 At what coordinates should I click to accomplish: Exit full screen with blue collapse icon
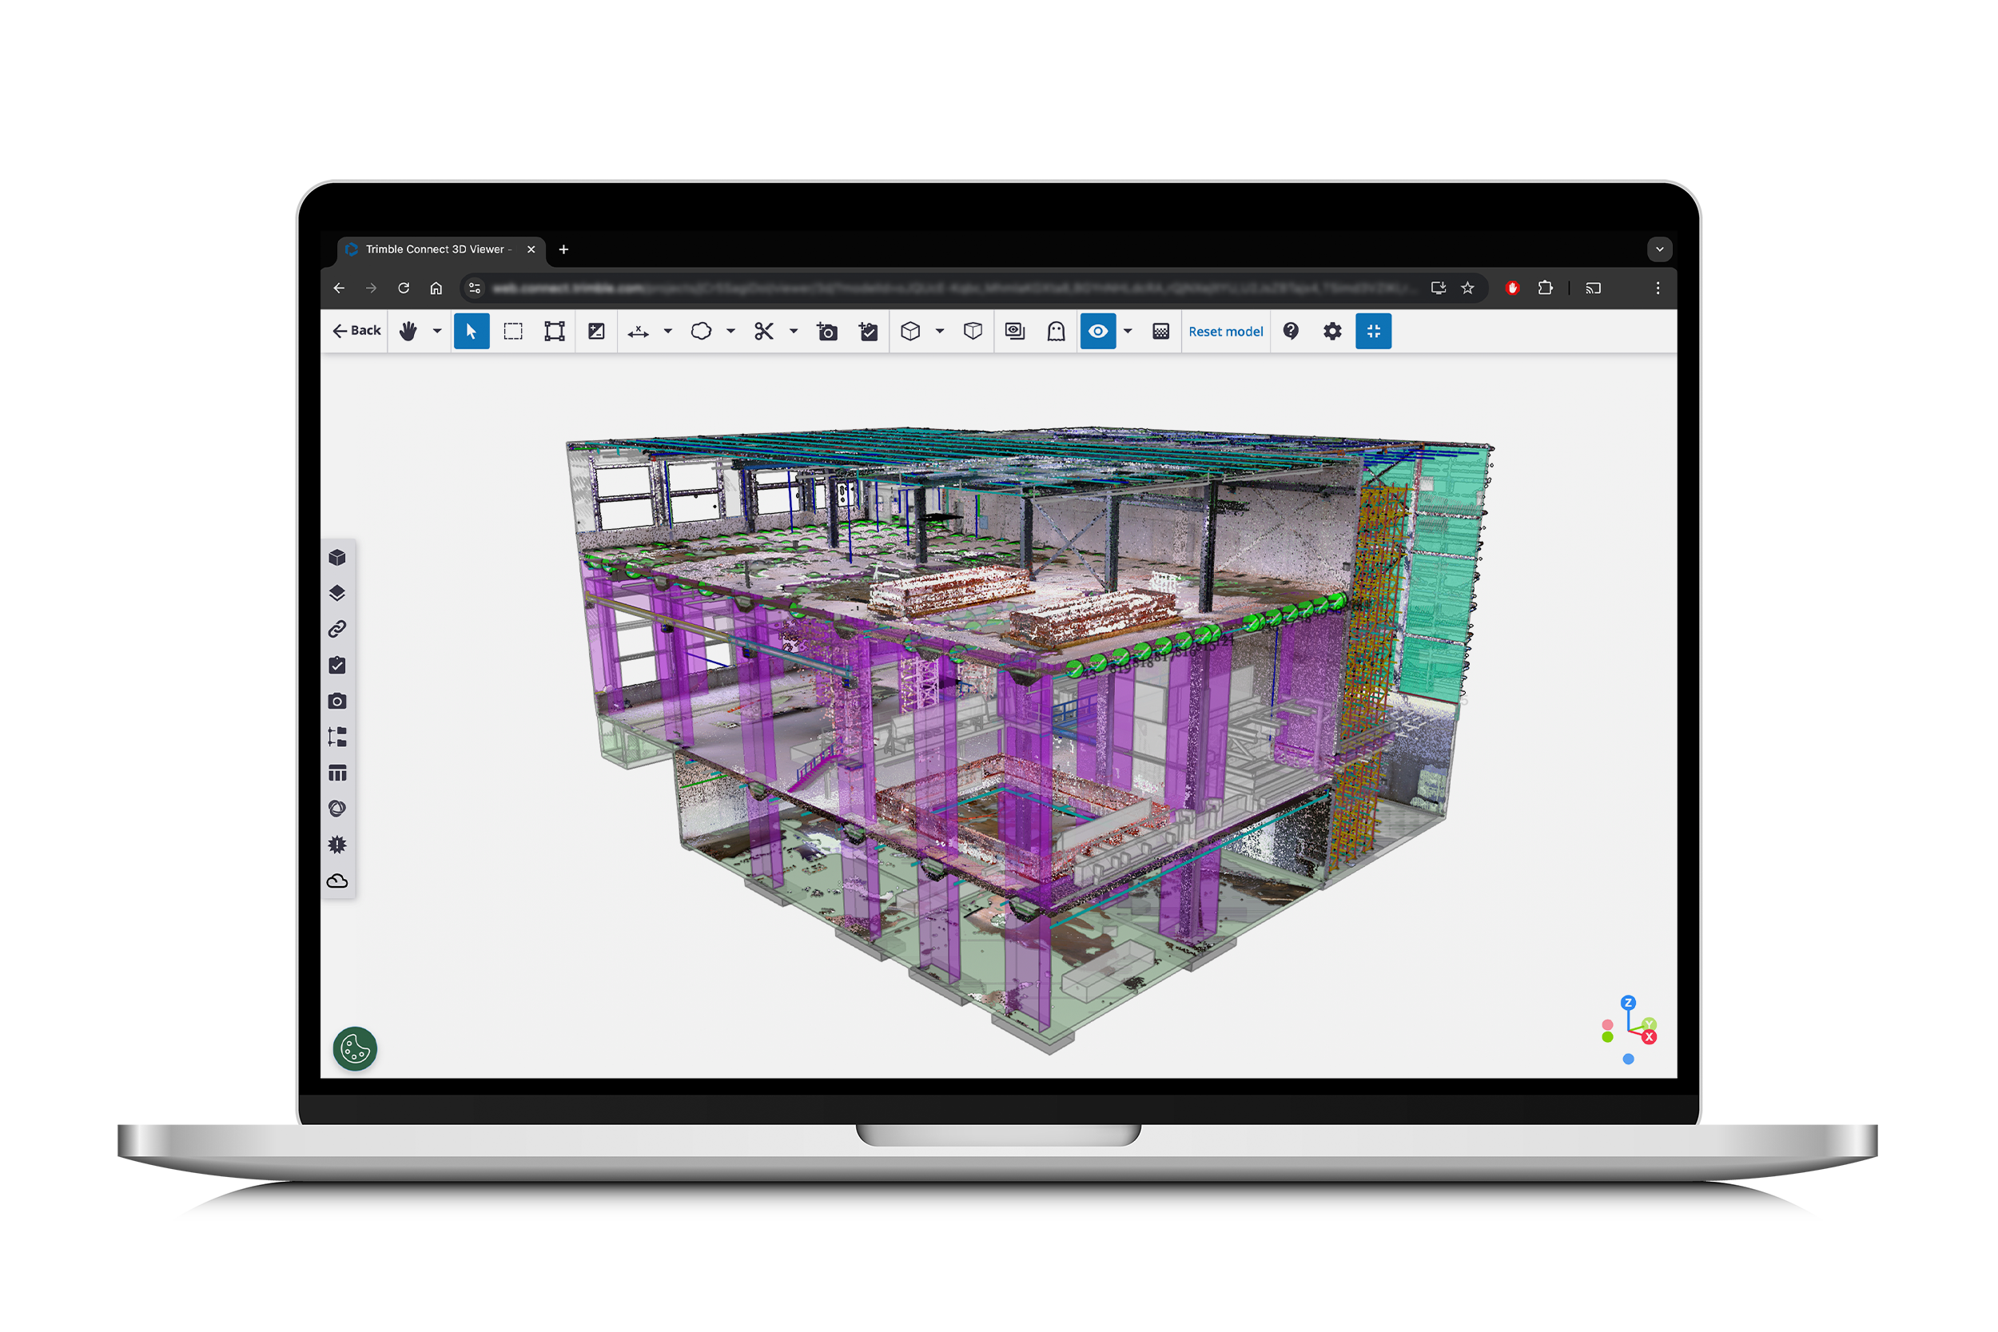1374,332
